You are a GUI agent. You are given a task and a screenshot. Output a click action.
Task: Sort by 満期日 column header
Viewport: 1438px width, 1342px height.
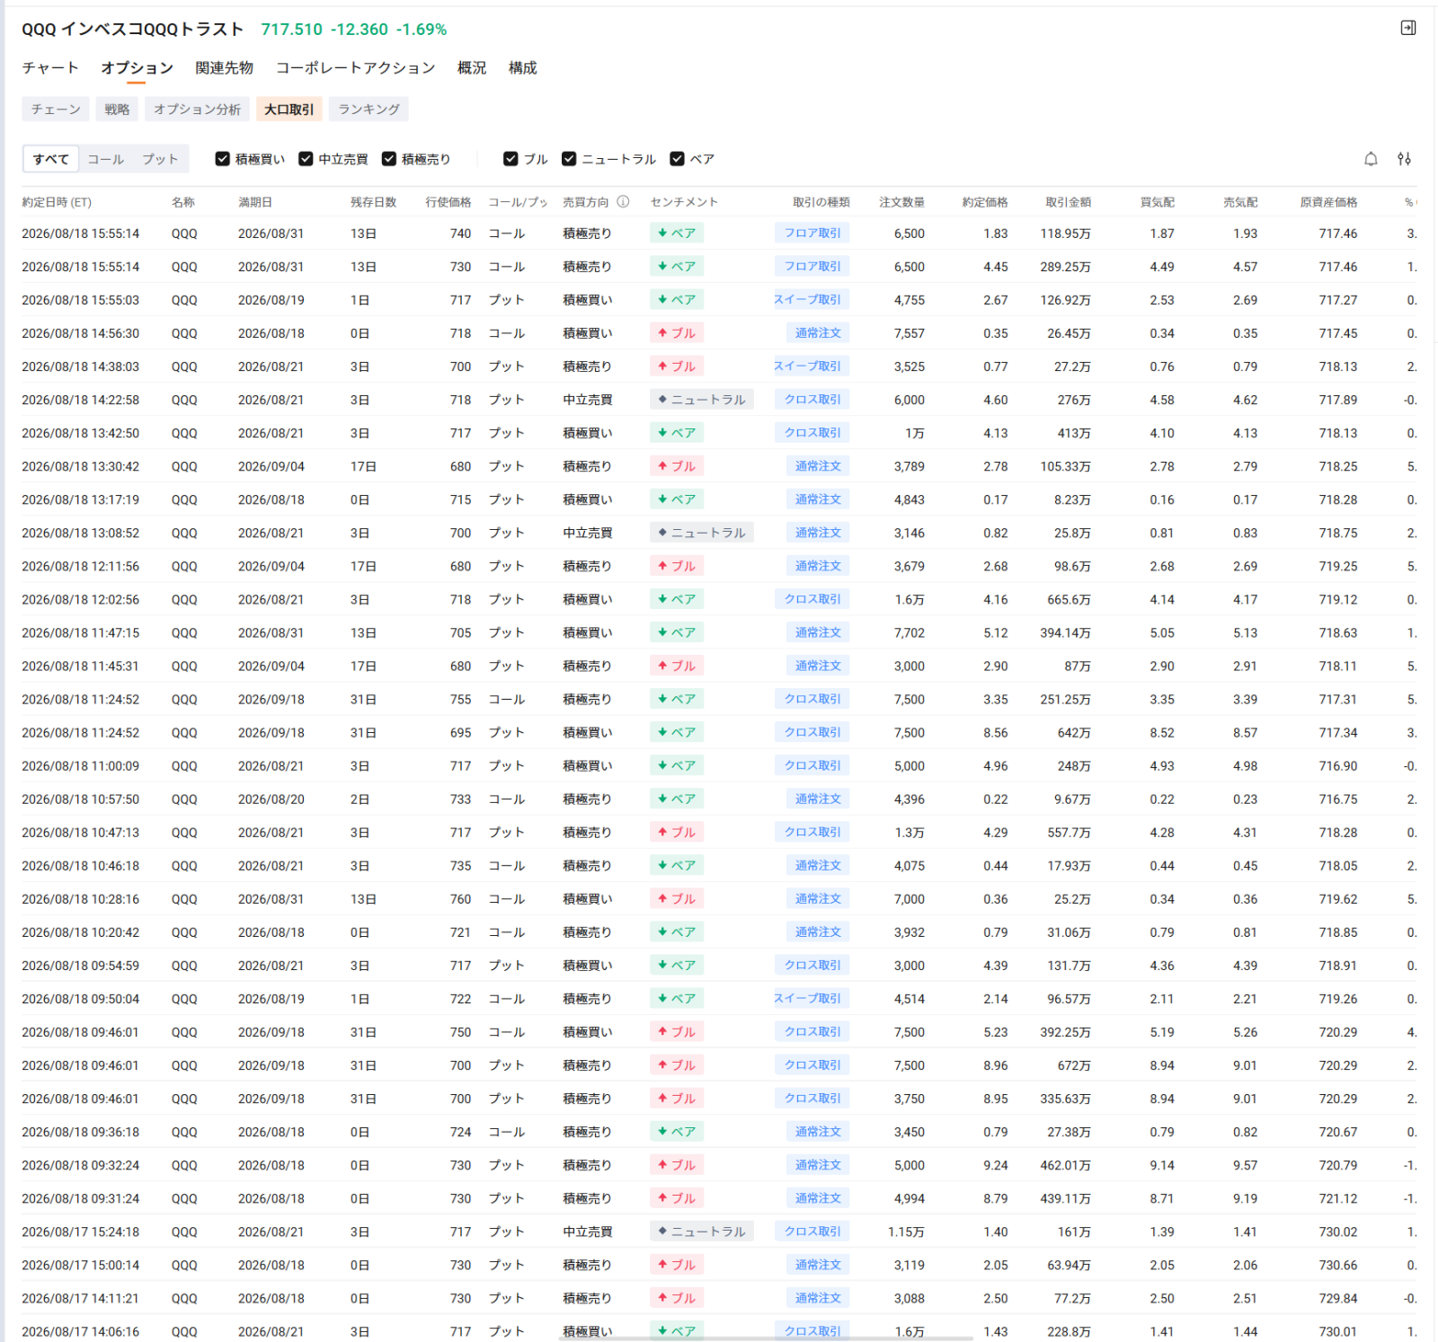pyautogui.click(x=254, y=202)
